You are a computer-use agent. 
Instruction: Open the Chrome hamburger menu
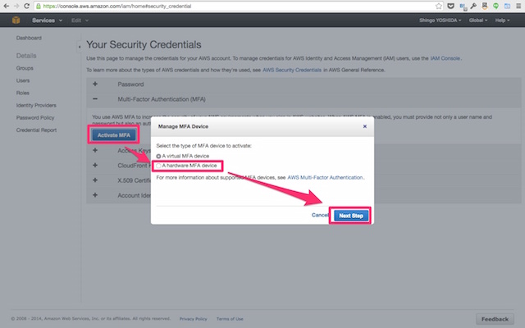(518, 6)
